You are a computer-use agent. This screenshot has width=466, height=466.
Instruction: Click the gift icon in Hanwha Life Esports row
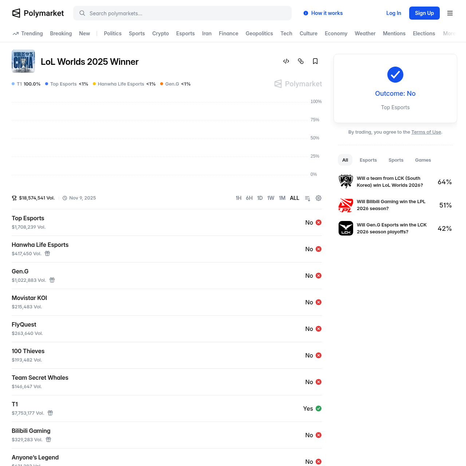[x=47, y=253]
